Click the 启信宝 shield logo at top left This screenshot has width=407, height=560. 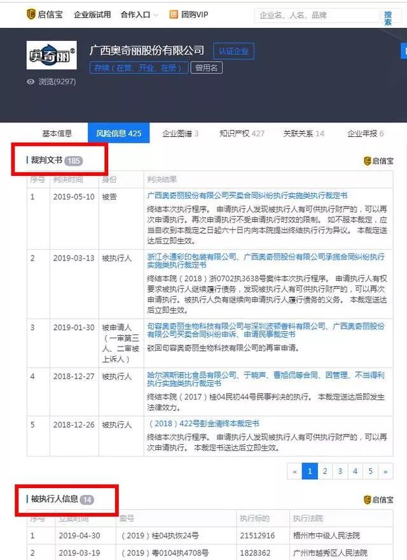[x=31, y=14]
